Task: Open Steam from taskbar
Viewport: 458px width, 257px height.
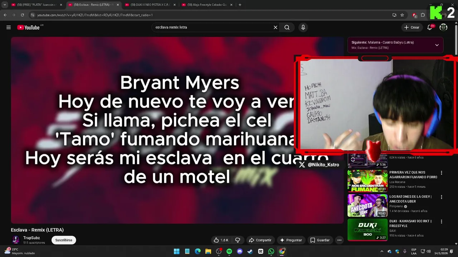Action: click(x=250, y=251)
